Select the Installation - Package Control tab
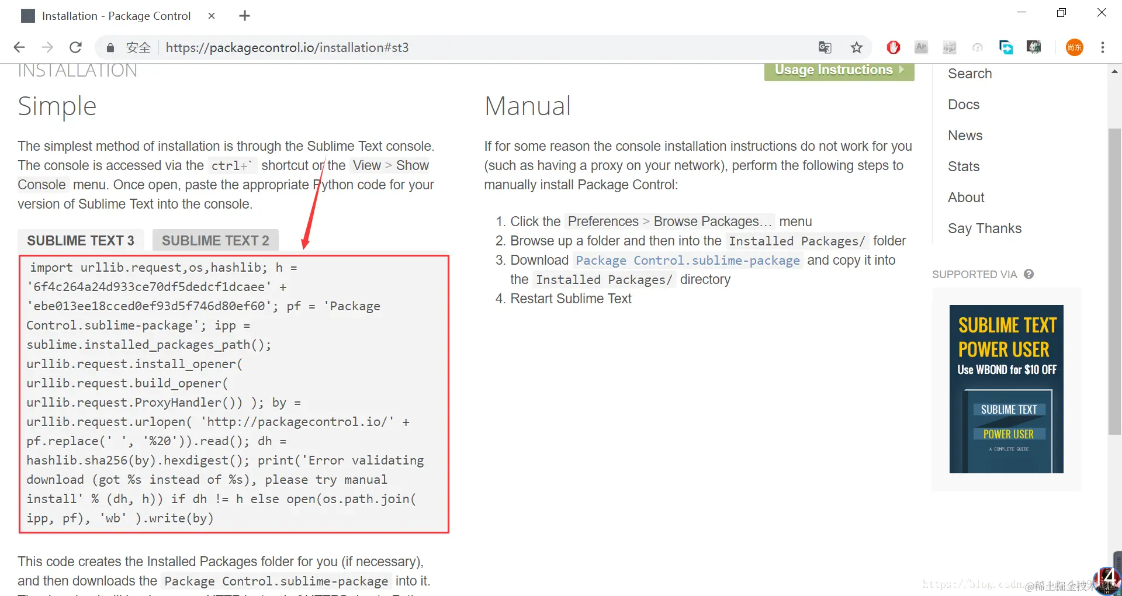 [116, 16]
